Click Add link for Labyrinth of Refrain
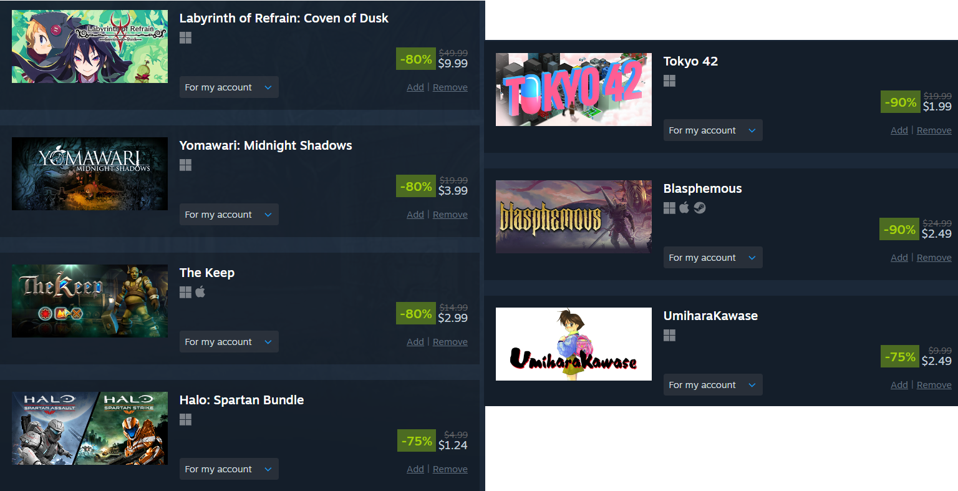The height and width of the screenshot is (491, 958). point(415,87)
